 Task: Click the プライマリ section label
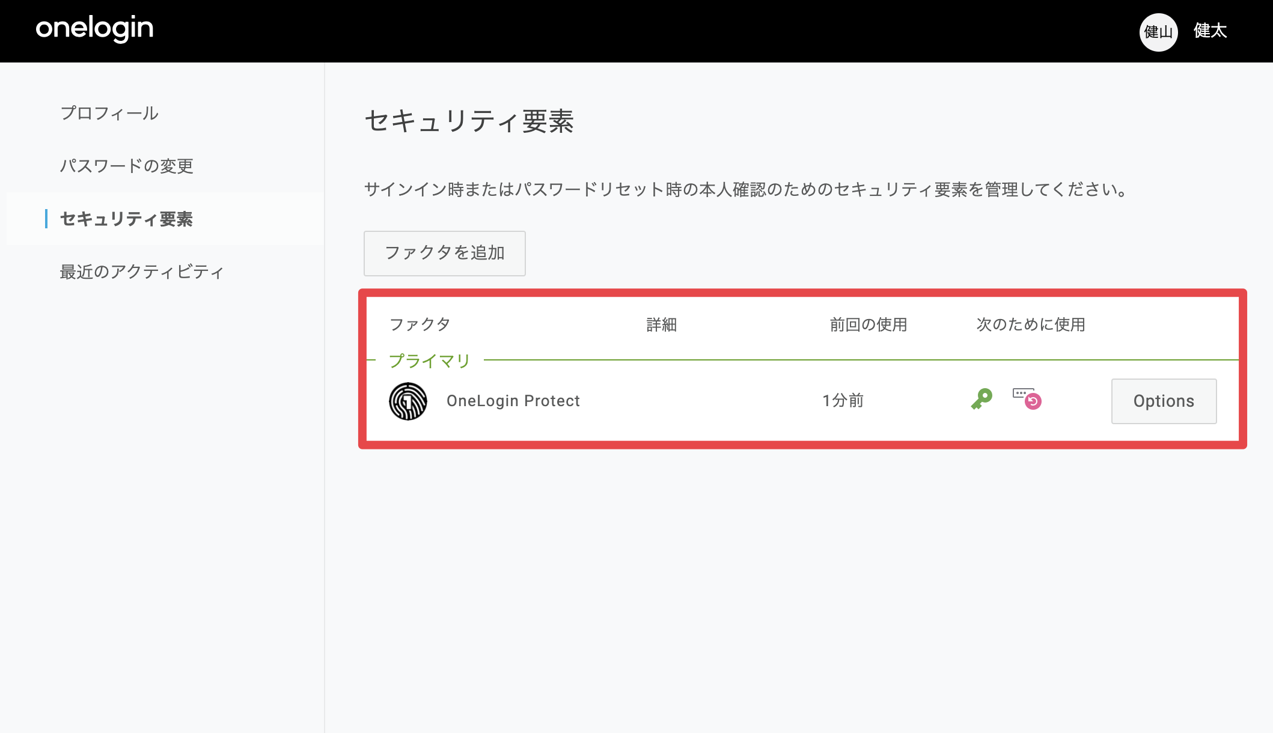coord(430,360)
